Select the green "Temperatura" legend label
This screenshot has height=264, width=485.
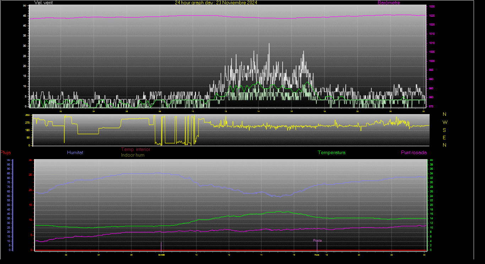click(332, 152)
